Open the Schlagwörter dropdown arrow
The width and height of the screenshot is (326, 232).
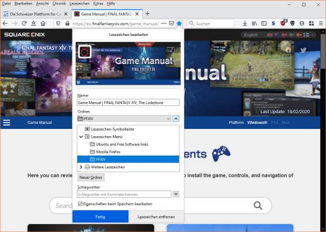tap(176, 194)
